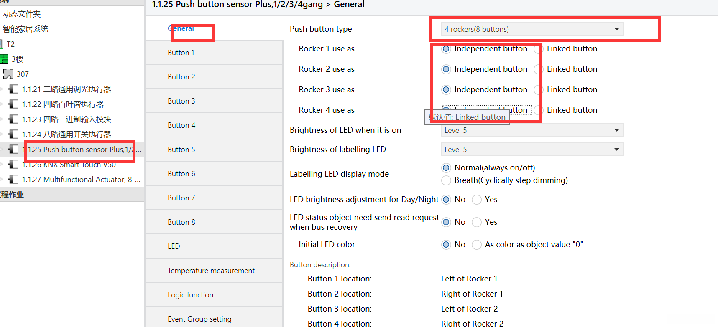Viewport: 718px width, 327px height.
Task: Click the icon next to 1.1.24 八路通用开关执行器
Action: [x=14, y=134]
